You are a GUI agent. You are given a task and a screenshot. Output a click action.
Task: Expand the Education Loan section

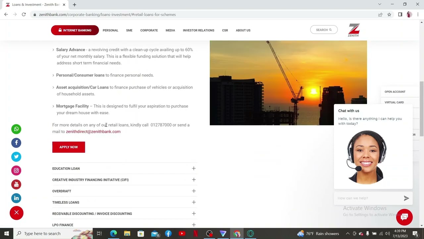124,169
